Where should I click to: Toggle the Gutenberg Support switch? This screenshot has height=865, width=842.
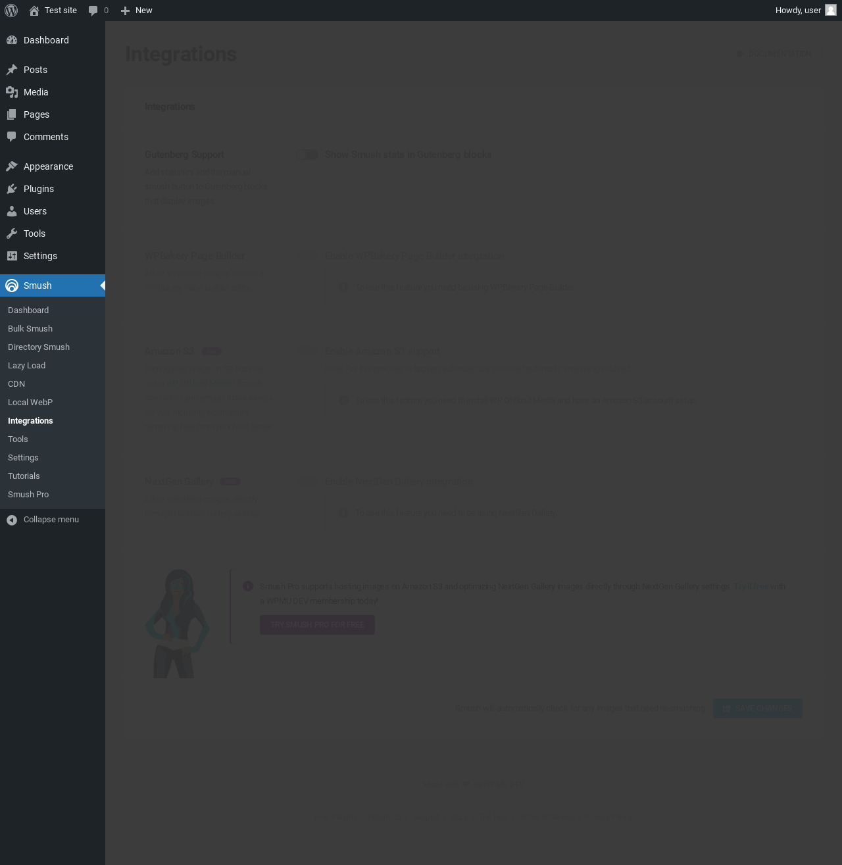click(x=307, y=155)
